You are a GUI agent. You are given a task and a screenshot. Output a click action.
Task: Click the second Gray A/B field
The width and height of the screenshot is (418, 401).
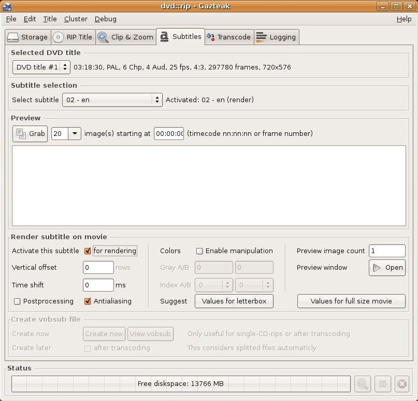[x=254, y=268]
